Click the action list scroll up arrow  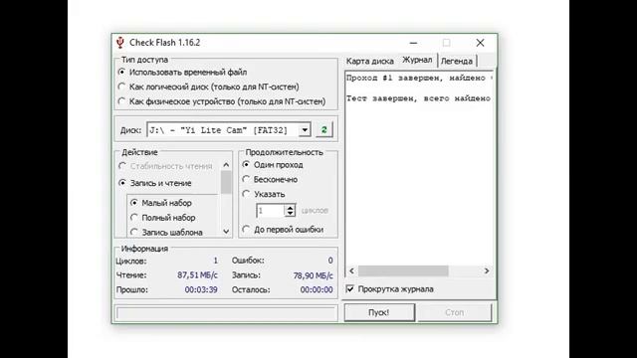[x=226, y=165]
